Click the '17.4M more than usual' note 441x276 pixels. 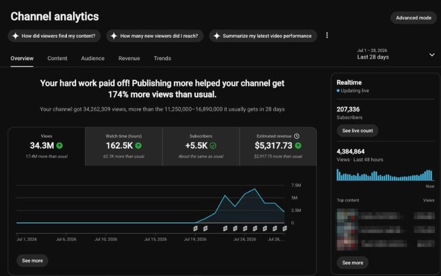coord(47,157)
